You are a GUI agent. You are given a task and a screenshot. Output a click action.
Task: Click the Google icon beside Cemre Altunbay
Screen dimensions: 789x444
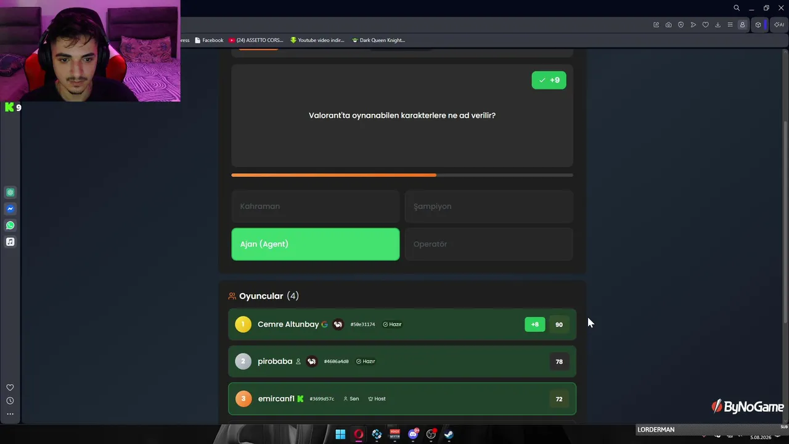point(324,324)
